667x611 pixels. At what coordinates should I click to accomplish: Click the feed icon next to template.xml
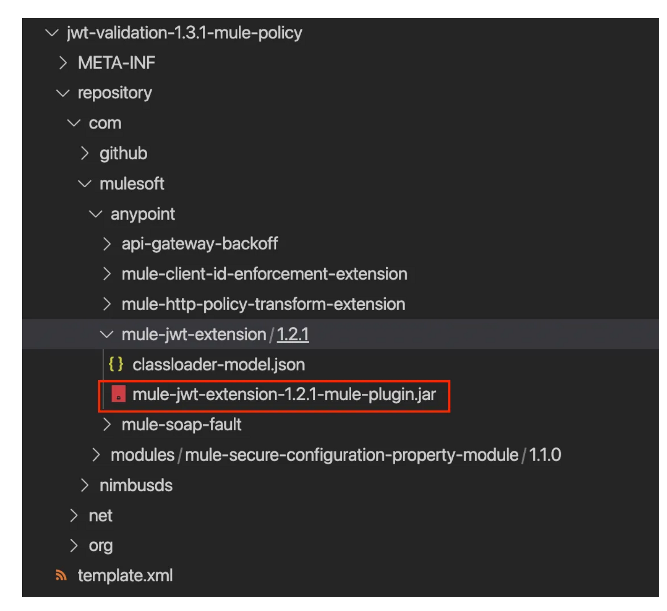tap(61, 575)
